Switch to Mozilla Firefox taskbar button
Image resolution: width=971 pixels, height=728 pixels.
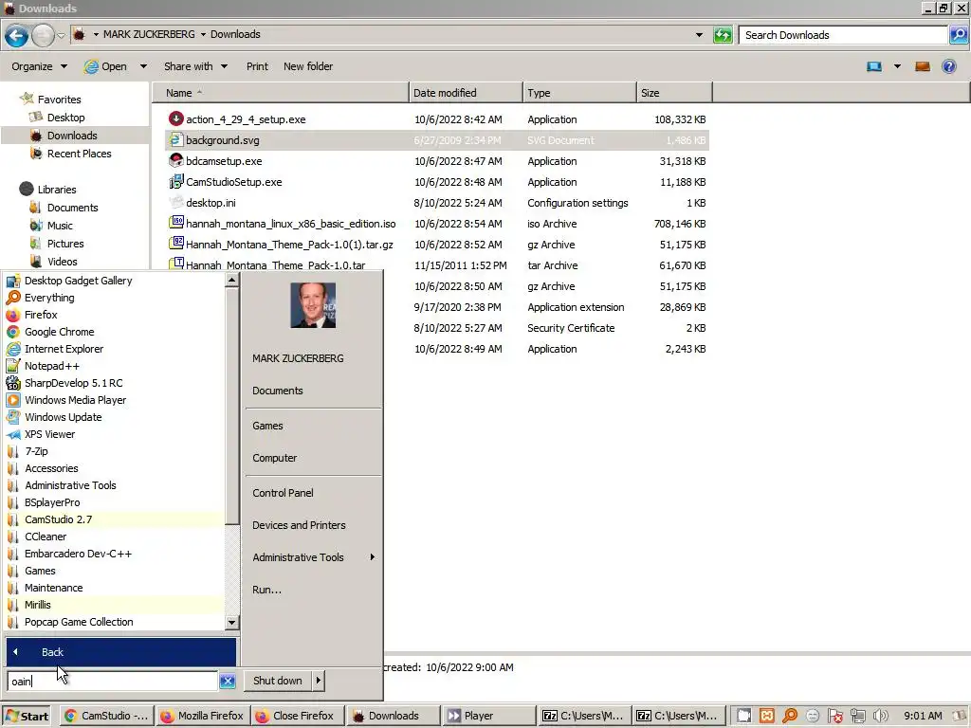202,716
